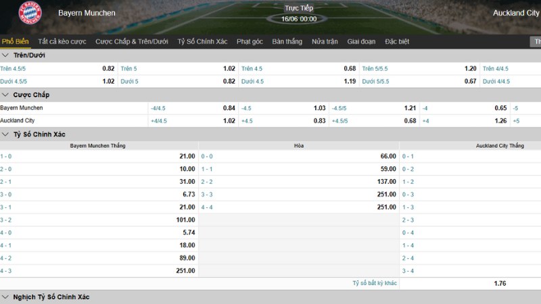
Task: Pick Dưới 5 odds 0.82
Action: click(x=178, y=81)
